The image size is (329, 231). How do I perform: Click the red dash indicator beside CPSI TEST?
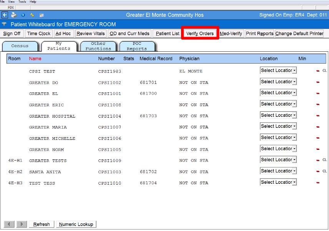pos(317,70)
